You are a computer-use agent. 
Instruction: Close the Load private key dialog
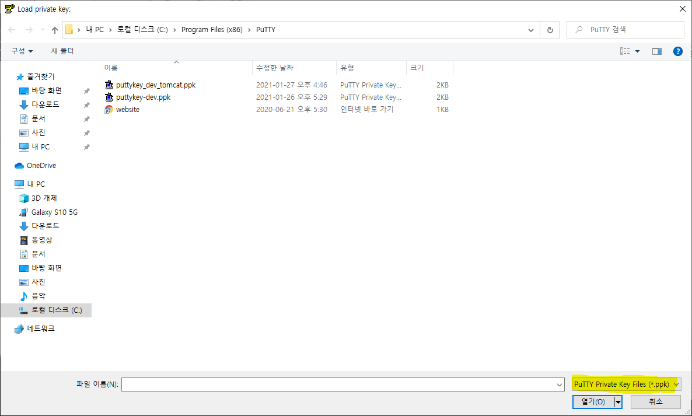(682, 9)
